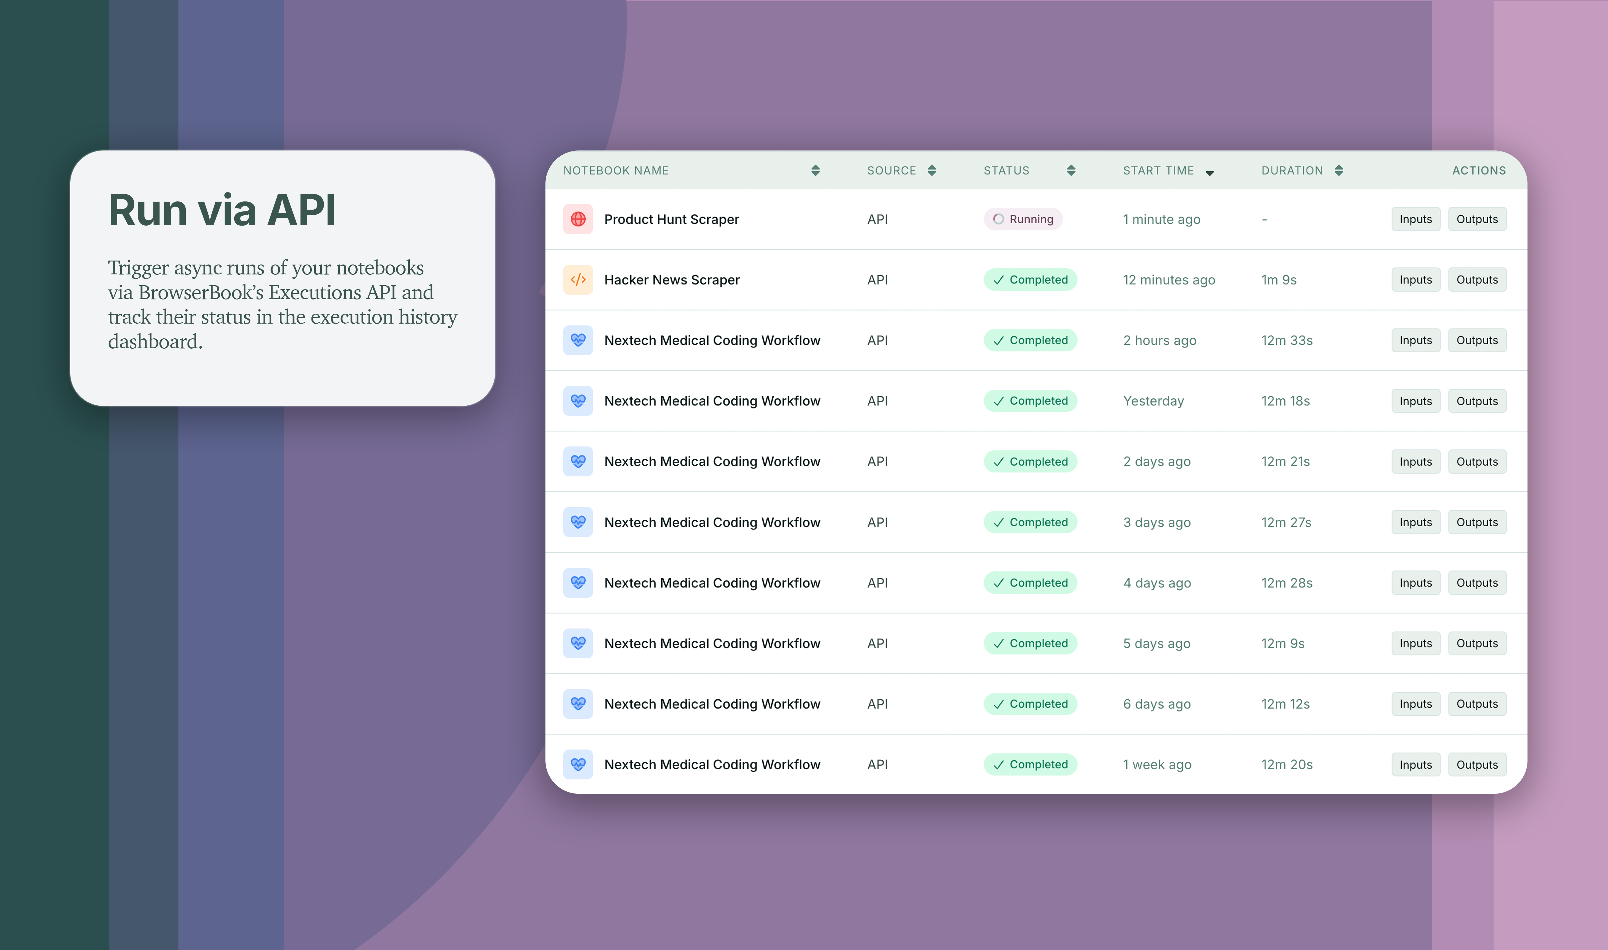
Task: Open Inputs for Product Hunt Scraper
Action: [1415, 219]
